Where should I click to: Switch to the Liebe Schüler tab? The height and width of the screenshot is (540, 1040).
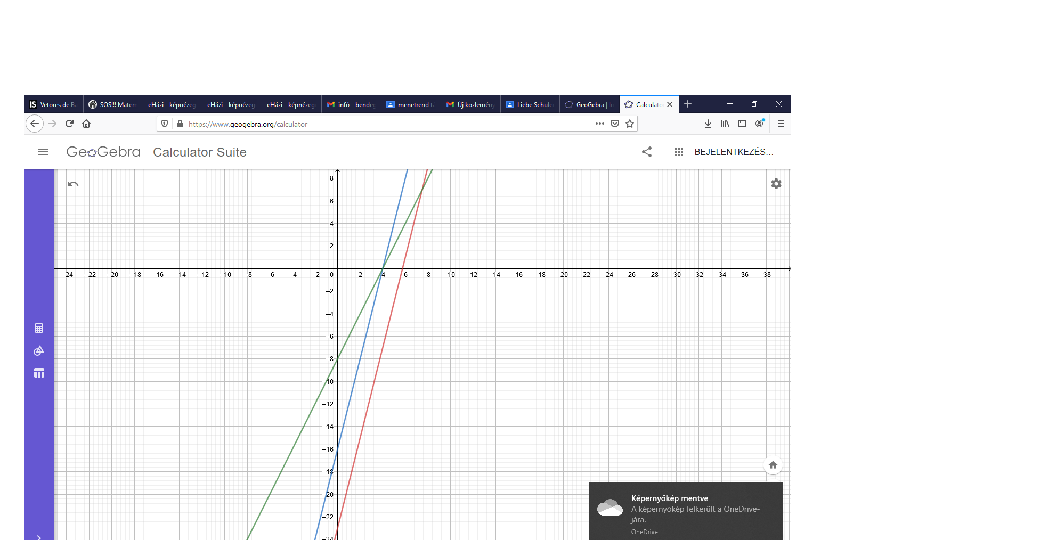(530, 105)
